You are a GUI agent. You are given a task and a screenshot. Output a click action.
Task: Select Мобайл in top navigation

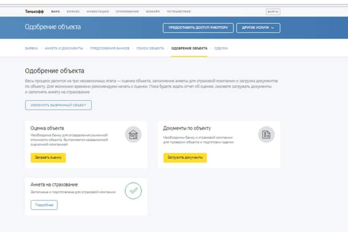153,12
